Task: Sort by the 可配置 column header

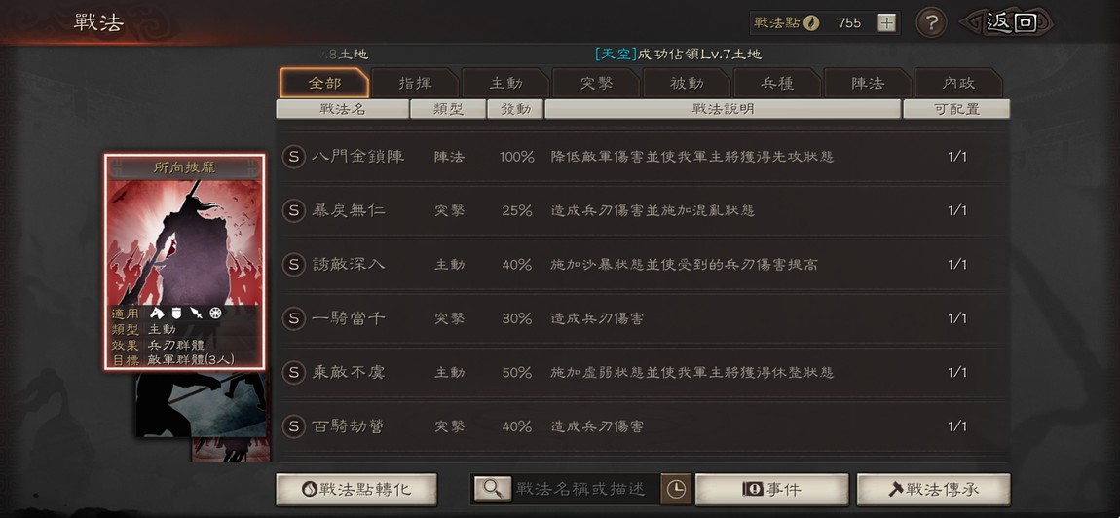Action: [957, 109]
